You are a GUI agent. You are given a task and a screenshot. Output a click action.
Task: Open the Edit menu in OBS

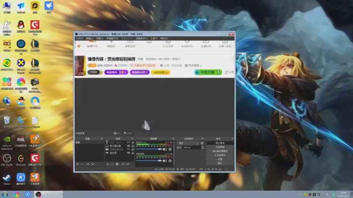click(90, 38)
